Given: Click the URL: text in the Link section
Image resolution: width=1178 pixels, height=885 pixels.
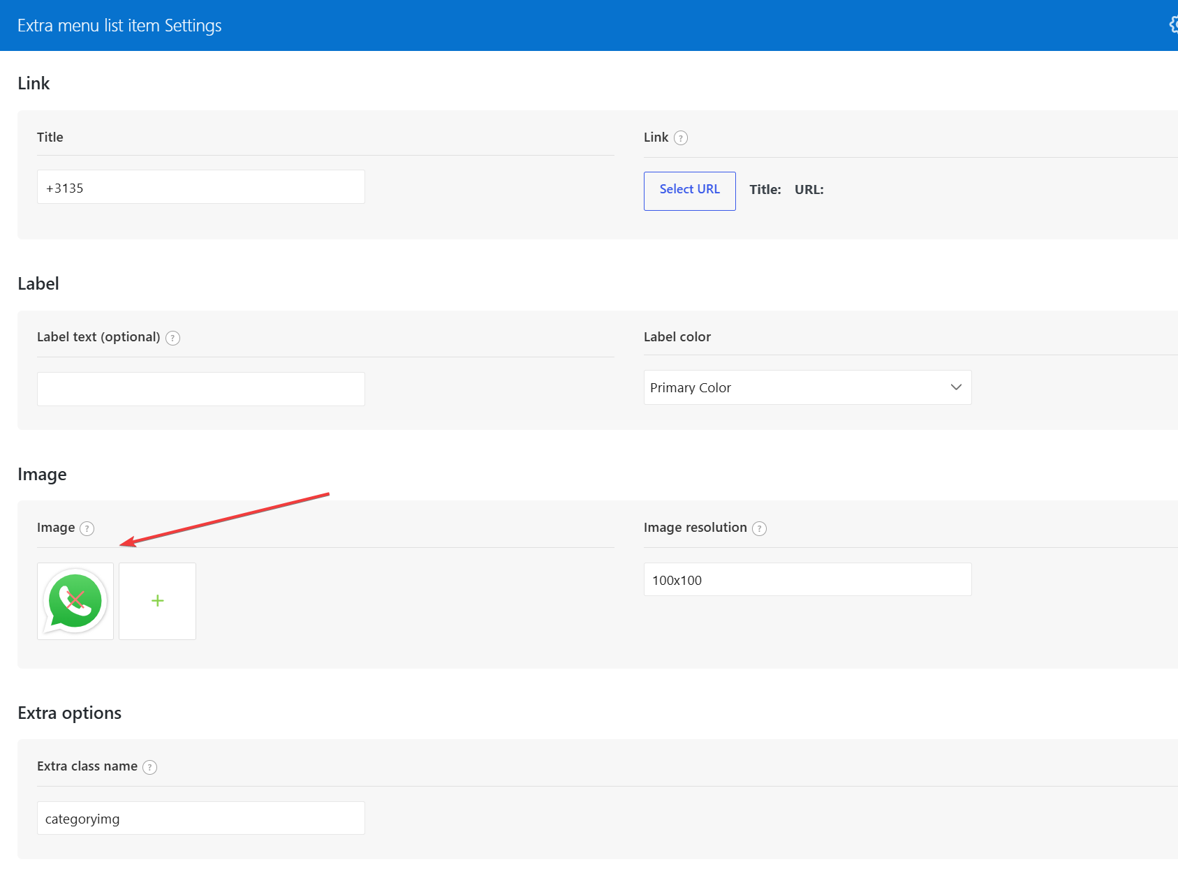Looking at the screenshot, I should tap(809, 190).
